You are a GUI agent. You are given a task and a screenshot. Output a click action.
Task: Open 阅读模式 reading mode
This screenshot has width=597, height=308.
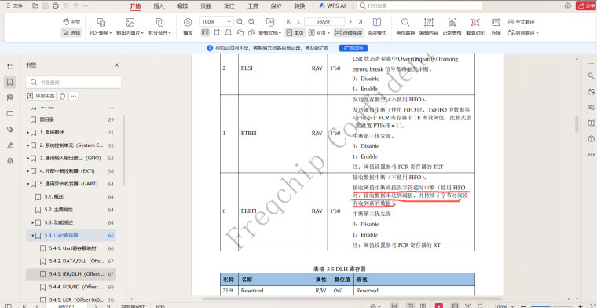pos(376,27)
